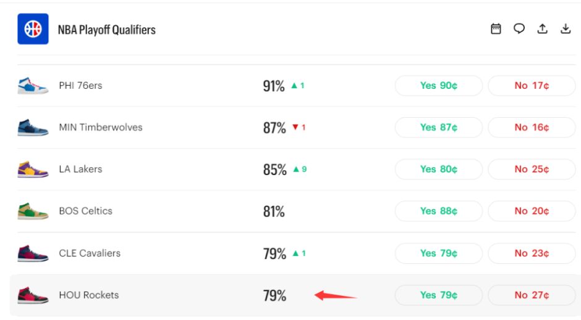Click the NBA basketball logo icon
Screen dimensions: 581x320
click(x=33, y=29)
